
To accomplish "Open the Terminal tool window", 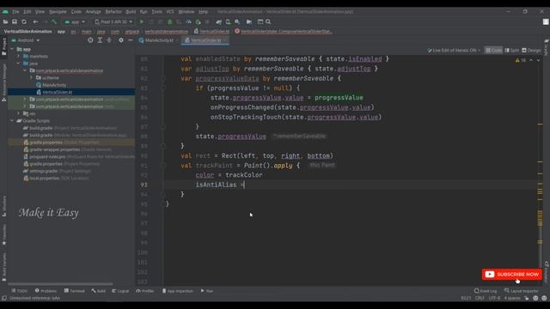I will (75, 291).
